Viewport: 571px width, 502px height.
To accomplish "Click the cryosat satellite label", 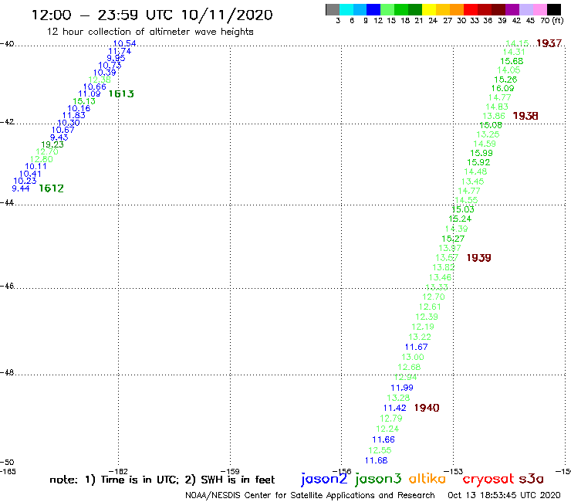I will click(x=488, y=480).
